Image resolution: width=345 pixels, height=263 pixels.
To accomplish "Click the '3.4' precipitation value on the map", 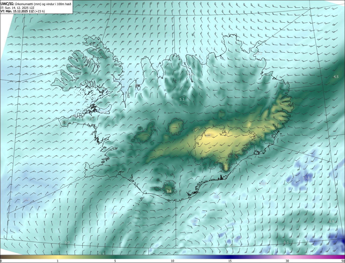I will pyautogui.click(x=169, y=192).
